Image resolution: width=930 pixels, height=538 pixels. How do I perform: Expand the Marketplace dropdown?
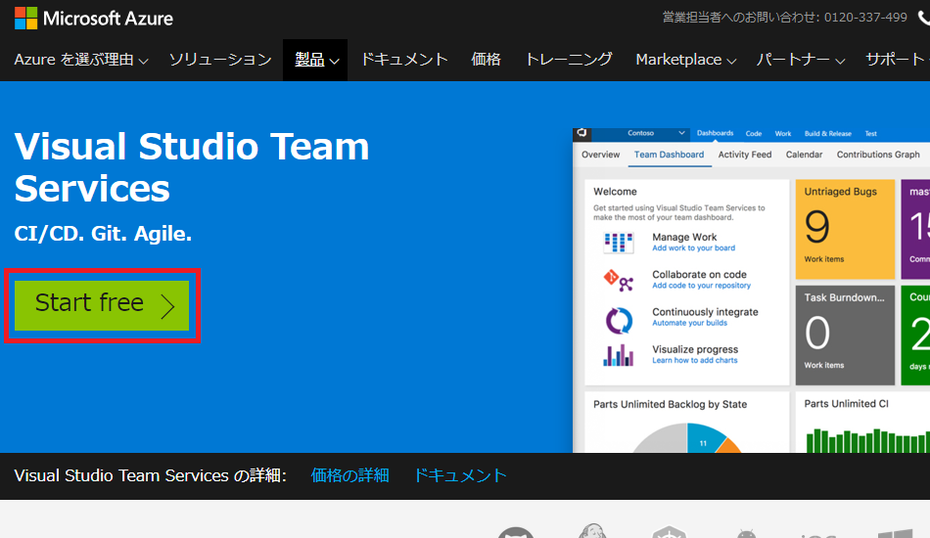pyautogui.click(x=685, y=60)
